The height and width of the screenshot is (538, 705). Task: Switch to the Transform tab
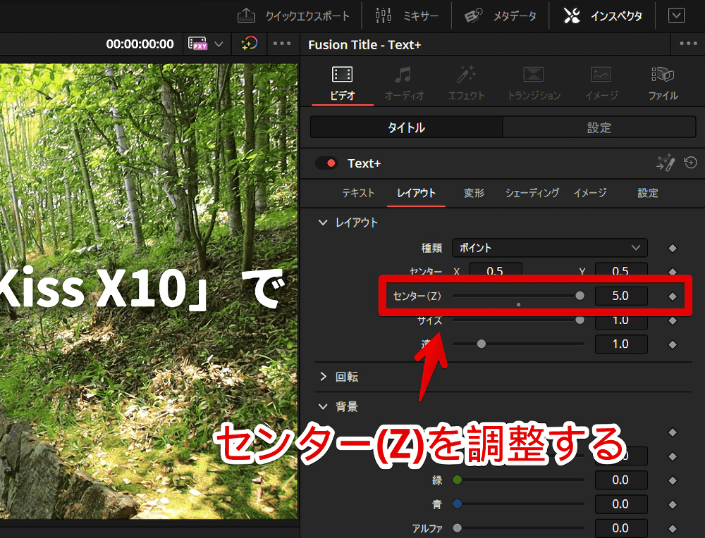(x=474, y=193)
